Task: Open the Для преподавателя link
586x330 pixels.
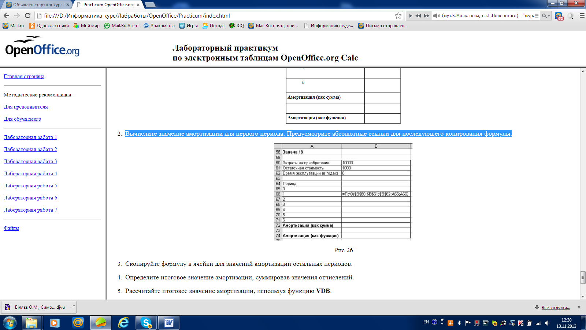Action: point(26,107)
